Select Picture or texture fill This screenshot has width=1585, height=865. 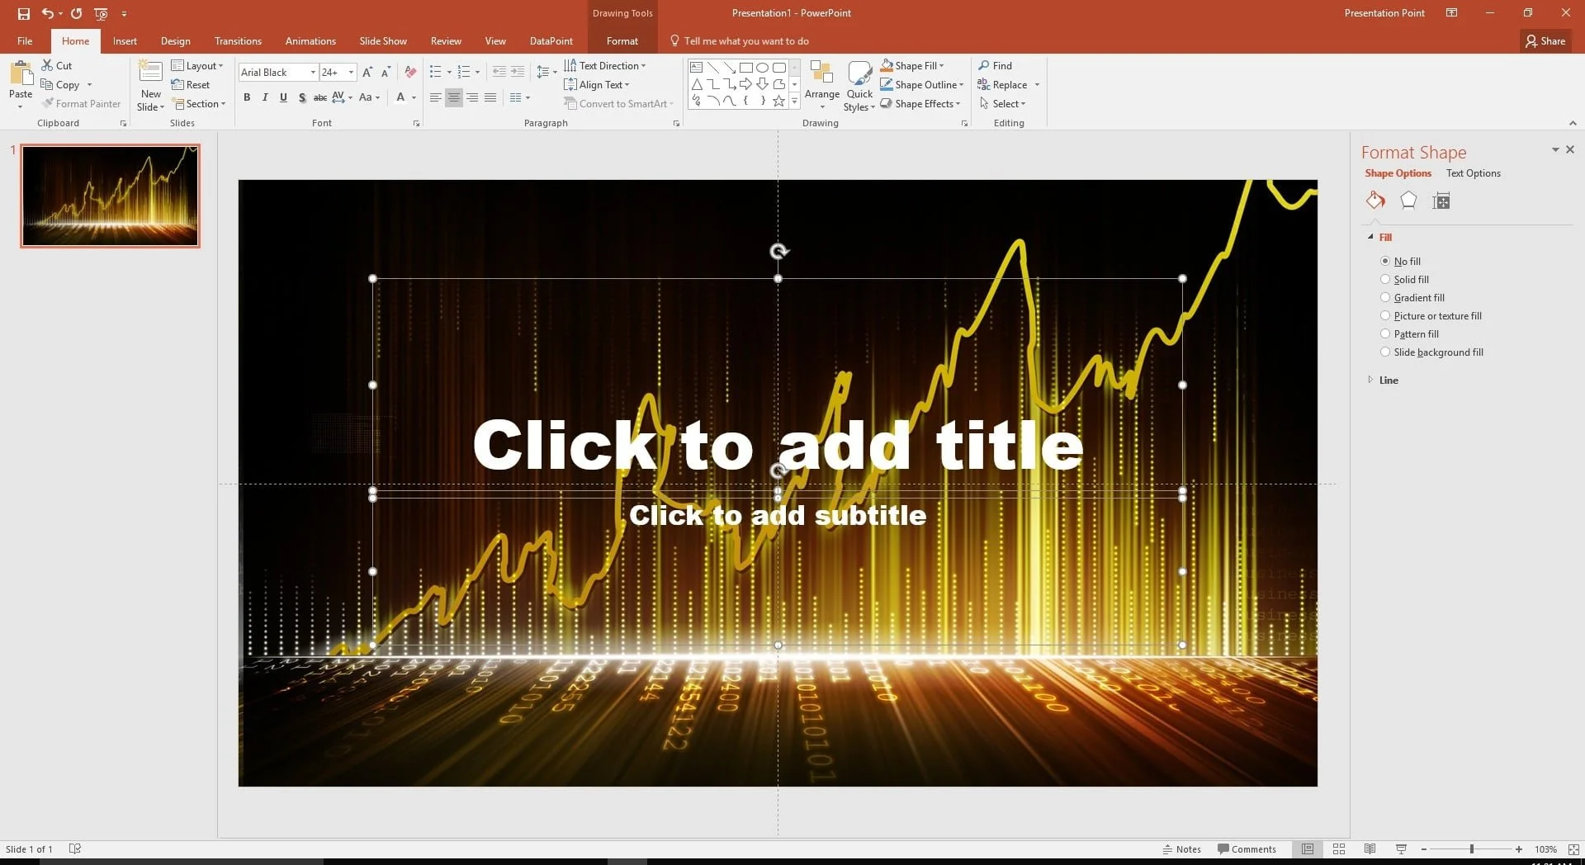(x=1385, y=315)
